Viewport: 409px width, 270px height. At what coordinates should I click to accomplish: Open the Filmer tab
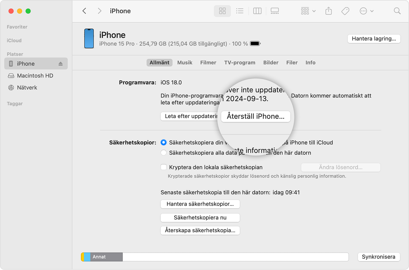click(x=208, y=62)
